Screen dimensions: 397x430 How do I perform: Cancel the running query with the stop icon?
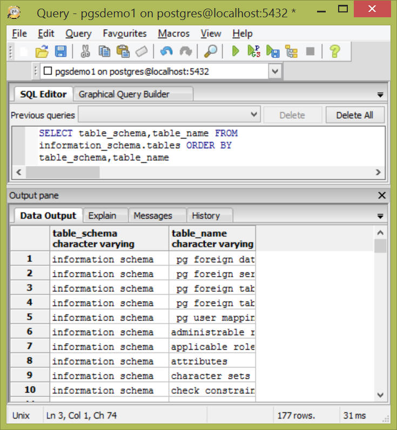310,51
